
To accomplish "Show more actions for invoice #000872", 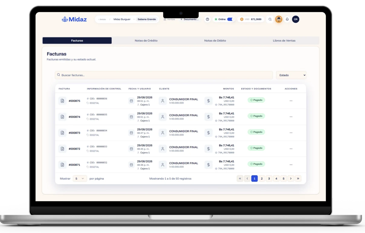I will pyautogui.click(x=291, y=149).
